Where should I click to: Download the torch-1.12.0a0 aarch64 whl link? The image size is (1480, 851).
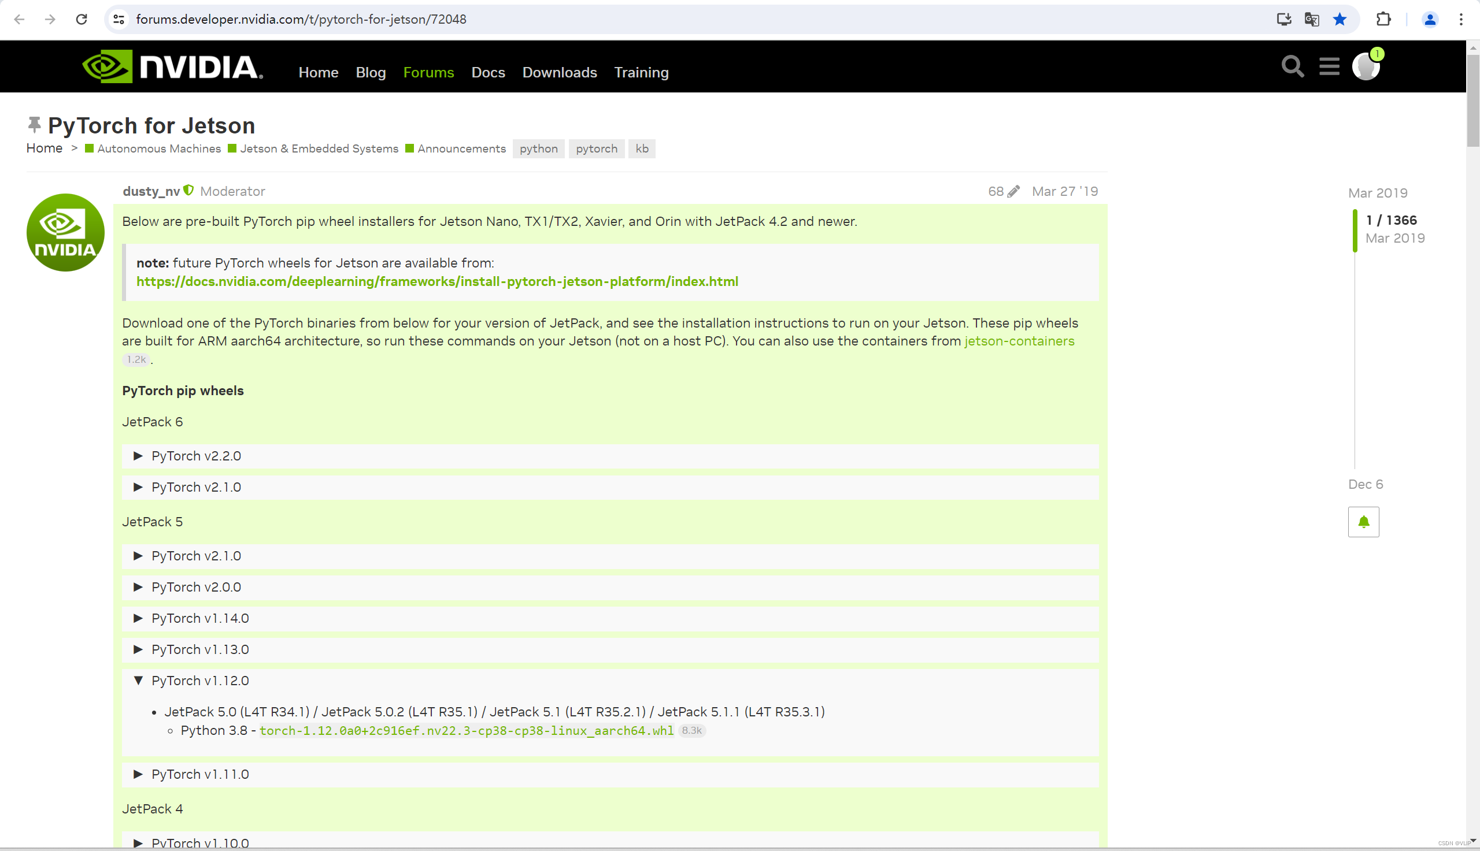pos(466,731)
